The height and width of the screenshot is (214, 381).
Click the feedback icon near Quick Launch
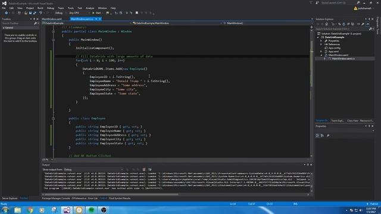(x=317, y=2)
